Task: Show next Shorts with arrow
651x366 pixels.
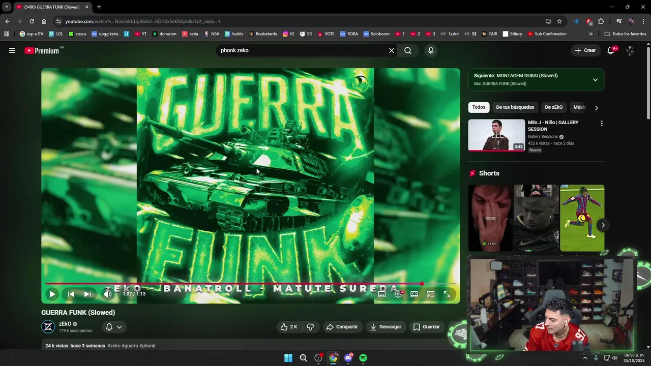Action: pyautogui.click(x=603, y=225)
